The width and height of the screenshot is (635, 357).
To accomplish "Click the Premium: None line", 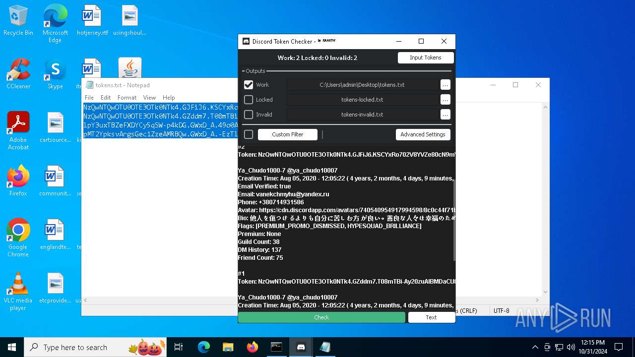I will (x=259, y=234).
